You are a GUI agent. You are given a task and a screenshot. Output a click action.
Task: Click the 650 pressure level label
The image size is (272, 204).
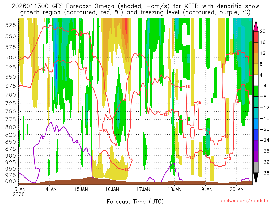point(11,77)
